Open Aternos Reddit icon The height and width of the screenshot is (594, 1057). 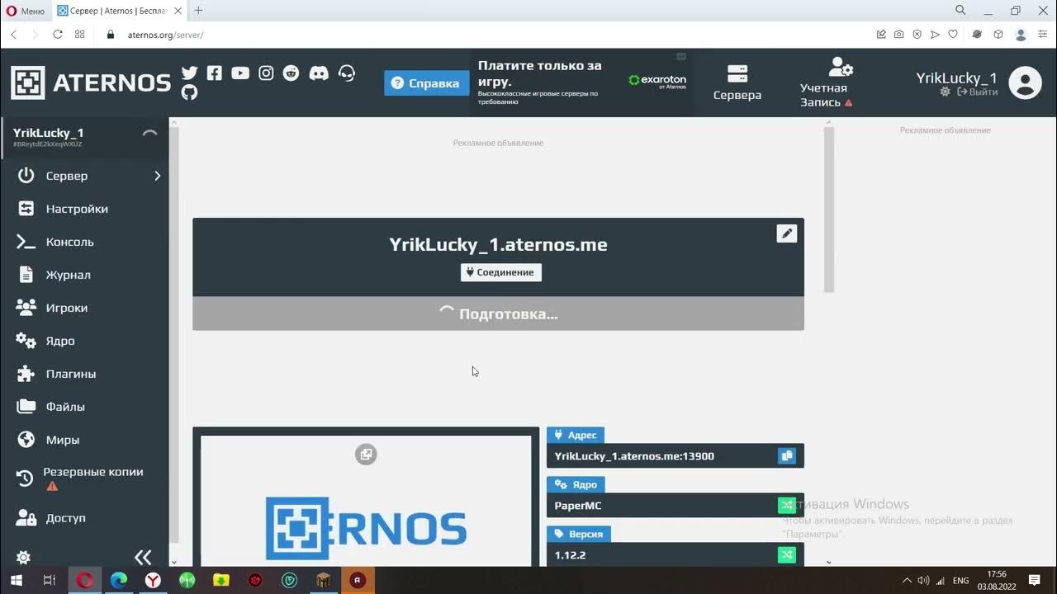pyautogui.click(x=291, y=73)
